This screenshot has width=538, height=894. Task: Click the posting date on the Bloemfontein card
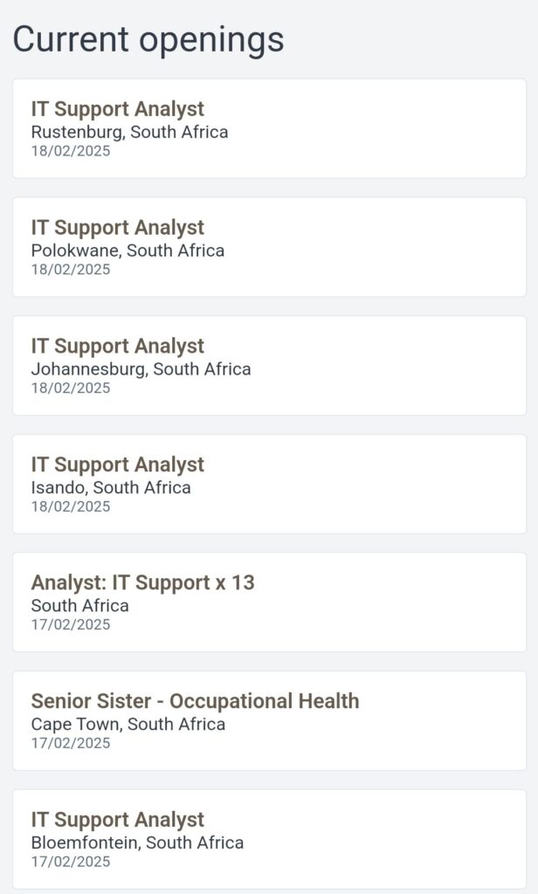(71, 862)
